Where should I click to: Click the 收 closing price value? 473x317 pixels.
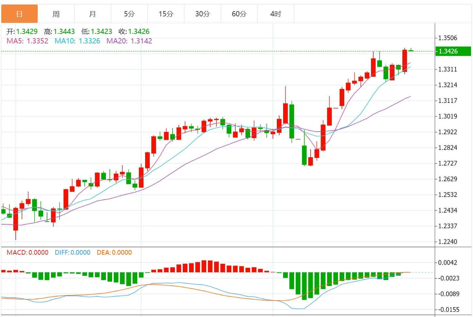(139, 32)
